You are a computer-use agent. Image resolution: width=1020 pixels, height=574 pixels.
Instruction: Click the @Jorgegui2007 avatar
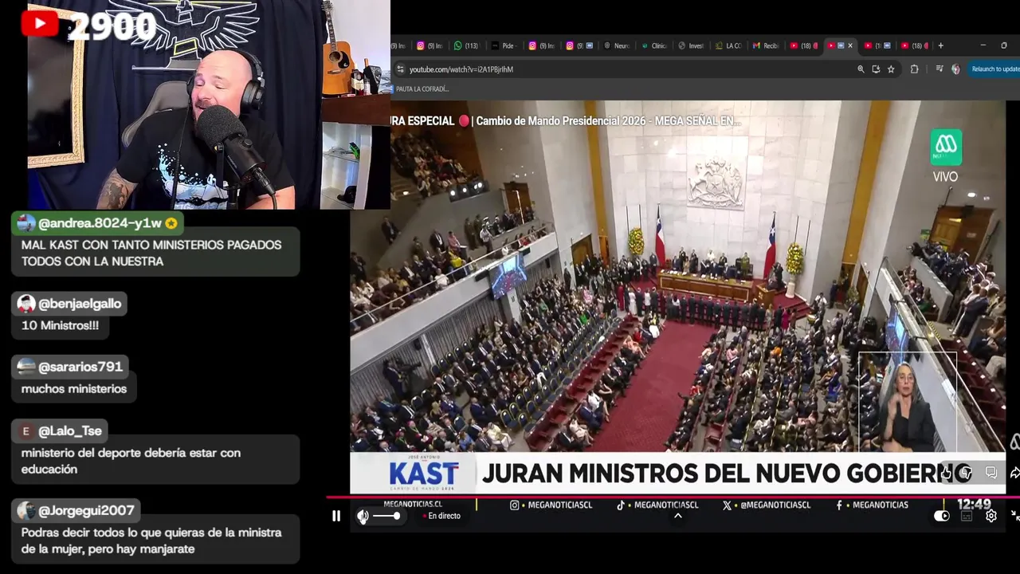pos(26,510)
